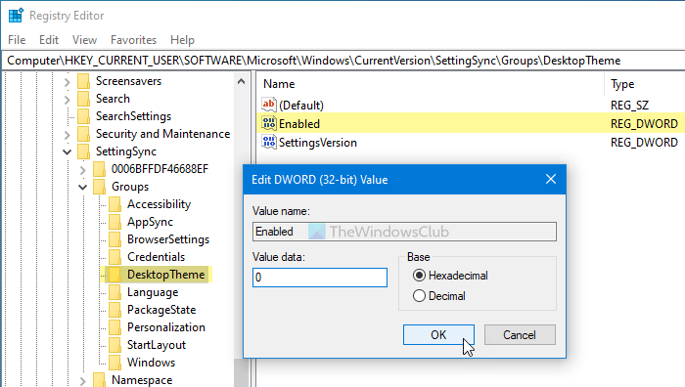Click the Windows folder icon
Image resolution: width=685 pixels, height=387 pixels.
(114, 363)
